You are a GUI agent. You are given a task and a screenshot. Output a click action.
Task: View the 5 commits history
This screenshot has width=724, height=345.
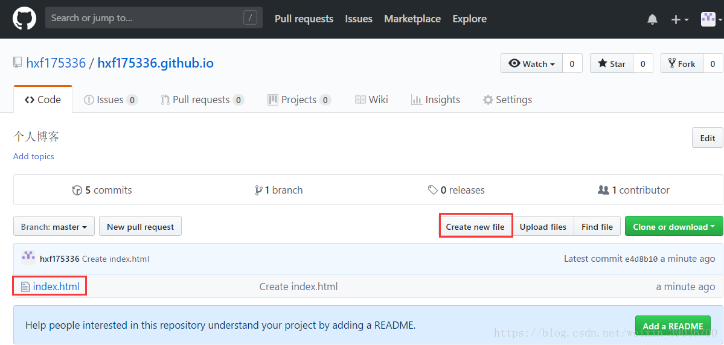(x=102, y=190)
